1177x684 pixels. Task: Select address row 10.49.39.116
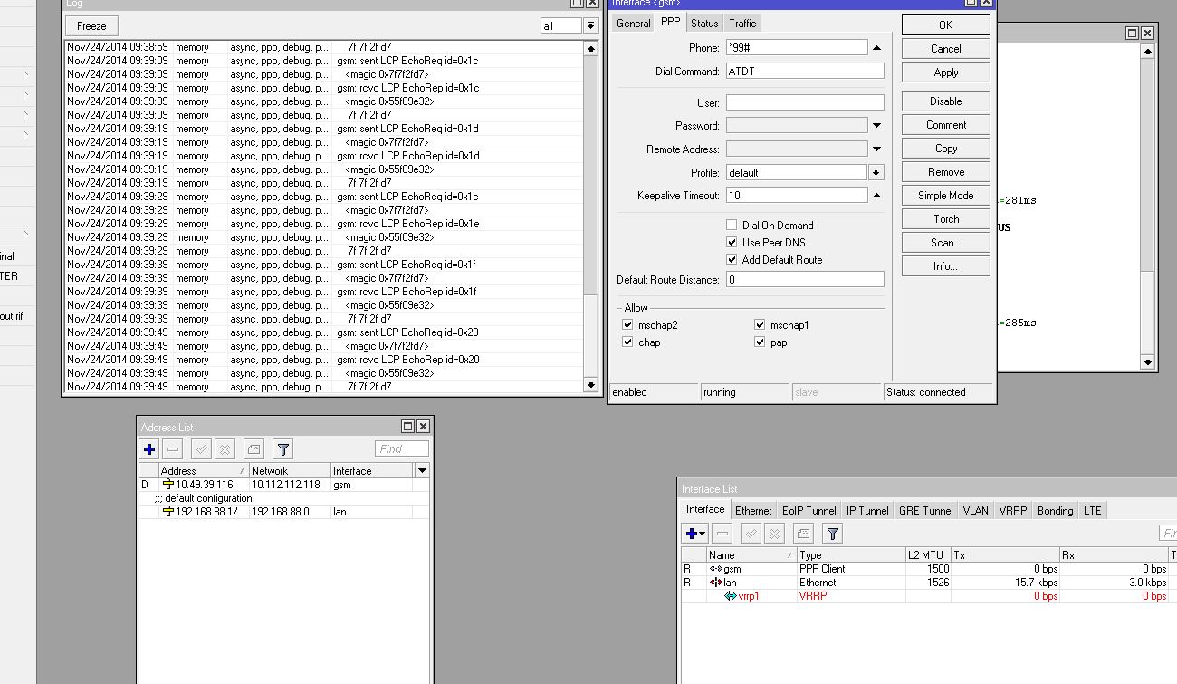[x=284, y=485]
